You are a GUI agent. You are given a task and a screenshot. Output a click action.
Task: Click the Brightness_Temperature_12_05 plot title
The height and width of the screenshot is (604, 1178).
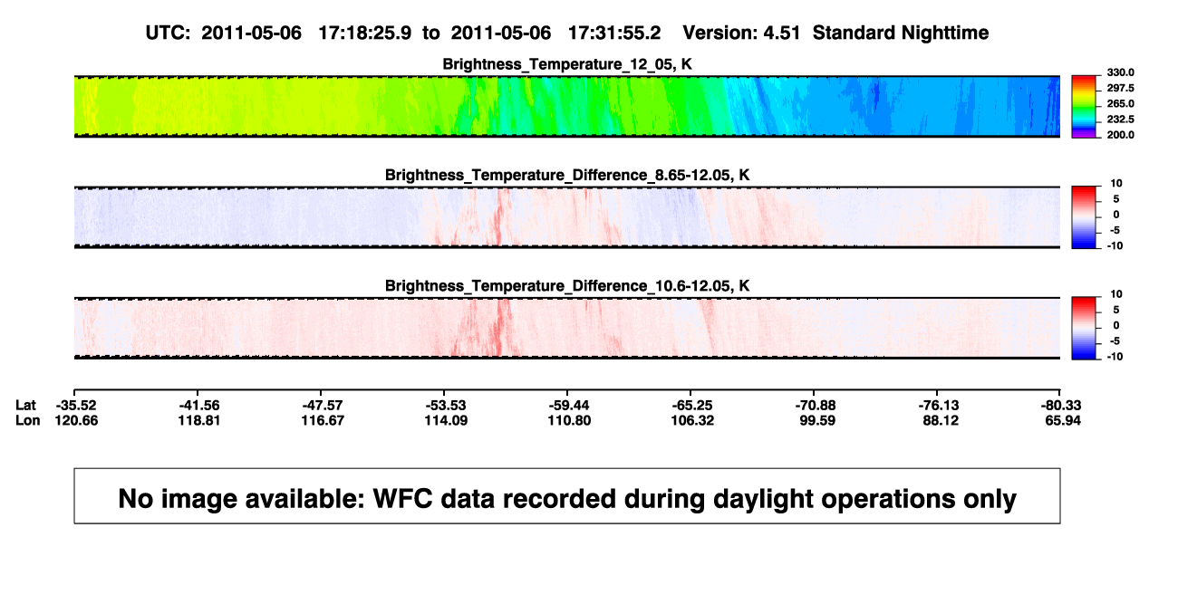click(x=567, y=64)
